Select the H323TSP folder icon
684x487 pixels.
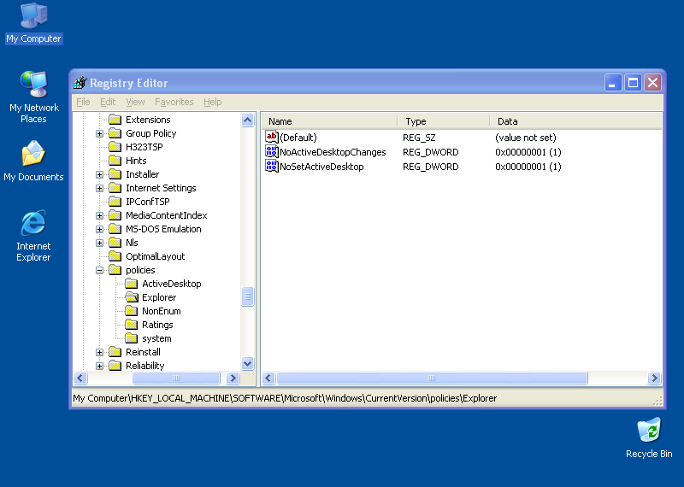[x=115, y=147]
